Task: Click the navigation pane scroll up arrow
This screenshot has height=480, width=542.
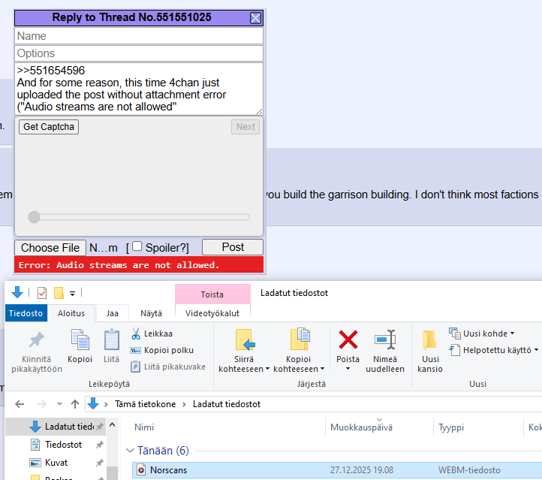Action: (x=112, y=424)
